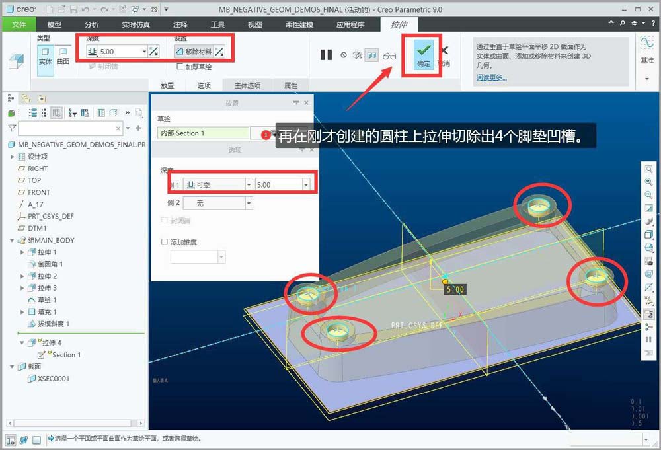This screenshot has width=661, height=450.
Task: Click the funnel filter icon in model tree
Action: point(12,128)
